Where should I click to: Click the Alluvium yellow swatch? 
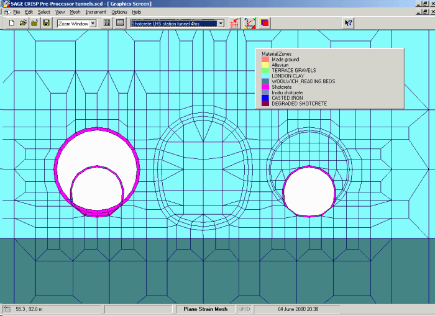pyautogui.click(x=265, y=65)
